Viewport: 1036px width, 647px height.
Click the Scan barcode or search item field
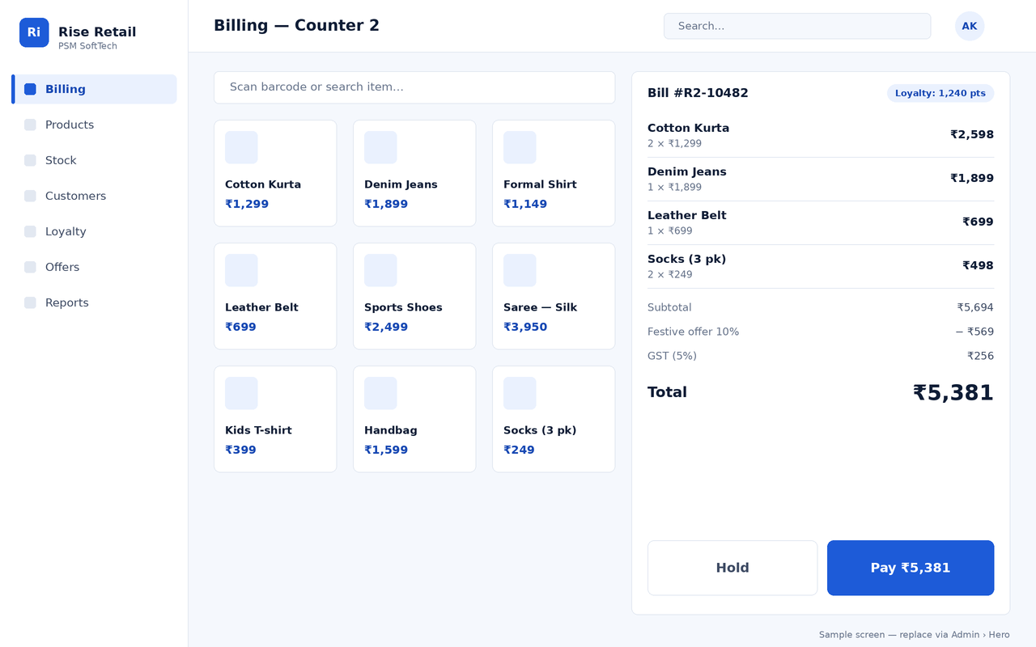click(x=414, y=87)
